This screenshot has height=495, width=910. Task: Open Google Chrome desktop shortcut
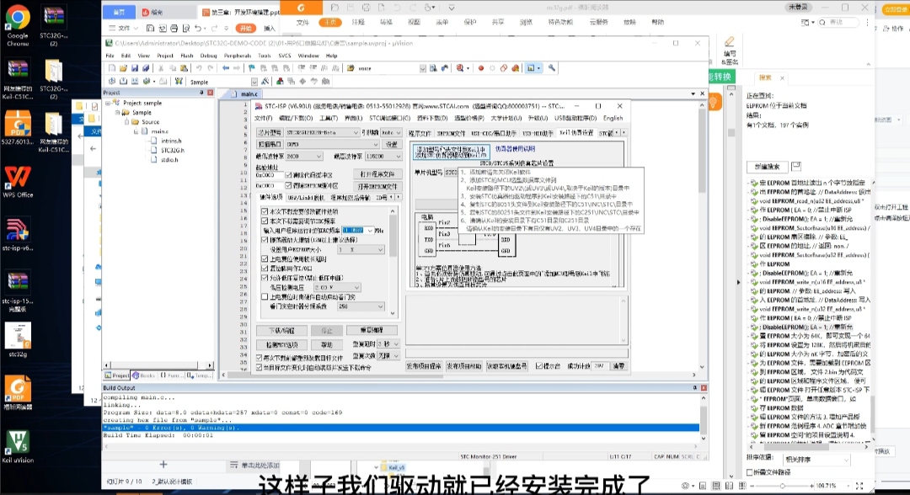18,26
